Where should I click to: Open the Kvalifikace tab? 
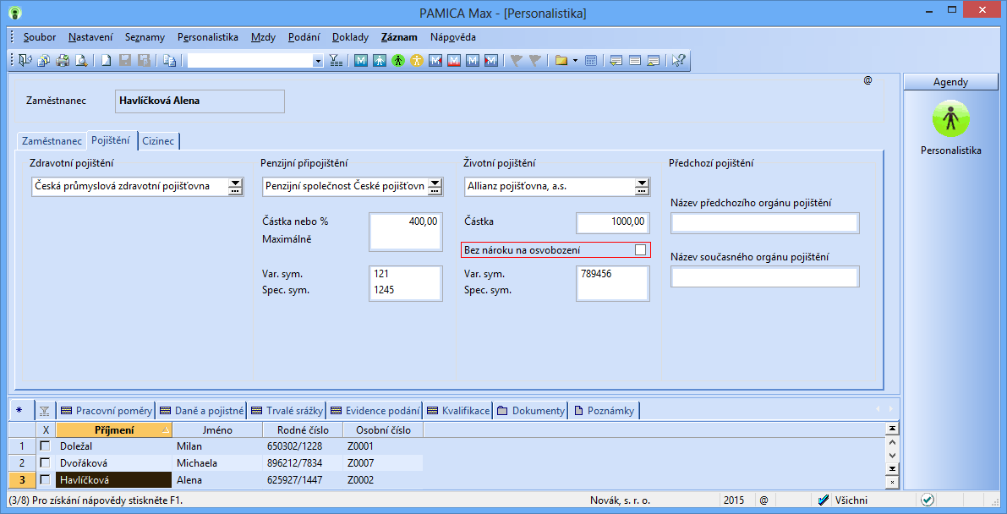[x=457, y=411]
